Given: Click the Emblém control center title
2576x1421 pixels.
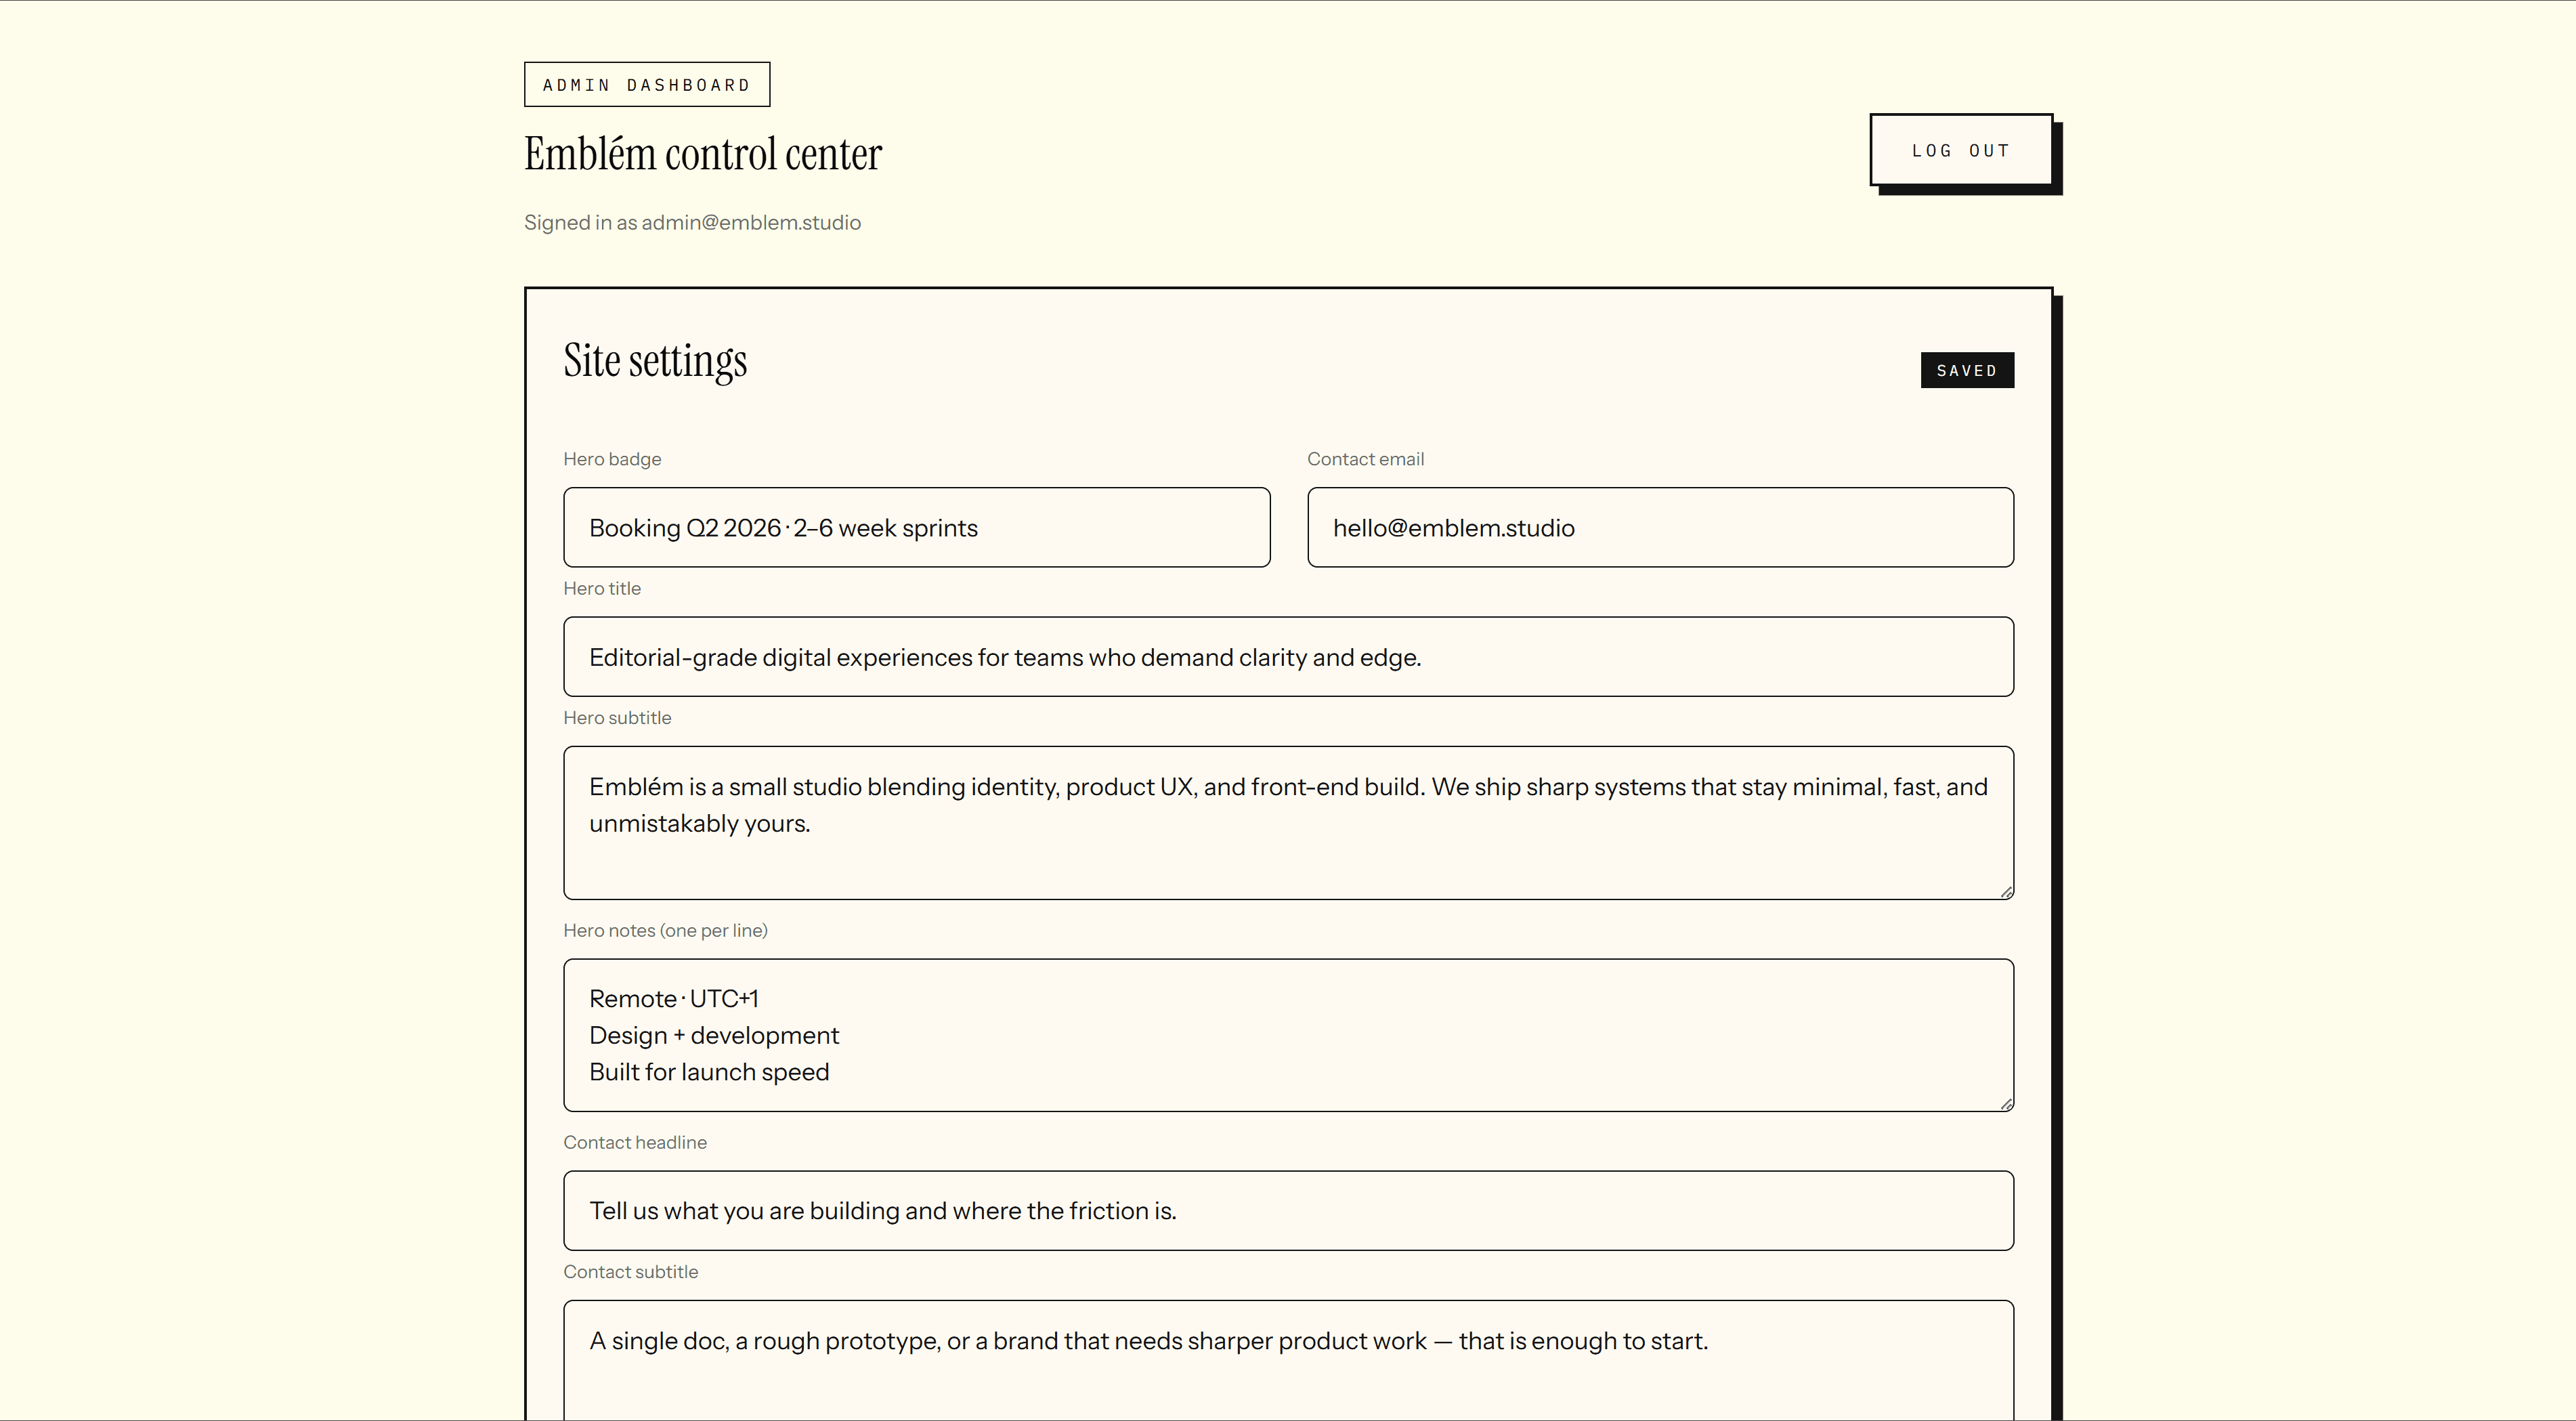Looking at the screenshot, I should point(702,153).
